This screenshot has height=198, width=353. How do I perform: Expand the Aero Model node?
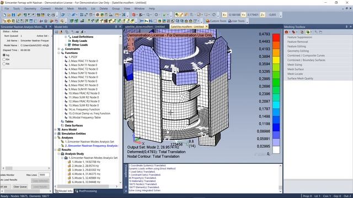[x=56, y=130]
